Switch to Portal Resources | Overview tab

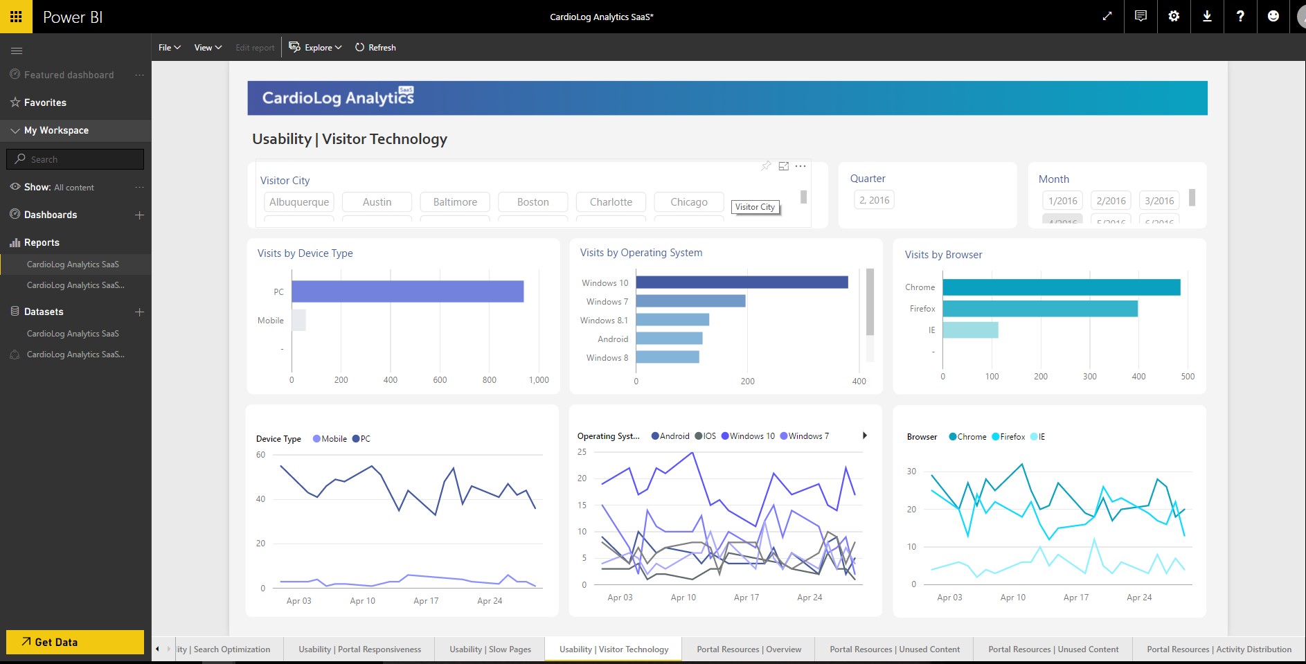tap(749, 649)
